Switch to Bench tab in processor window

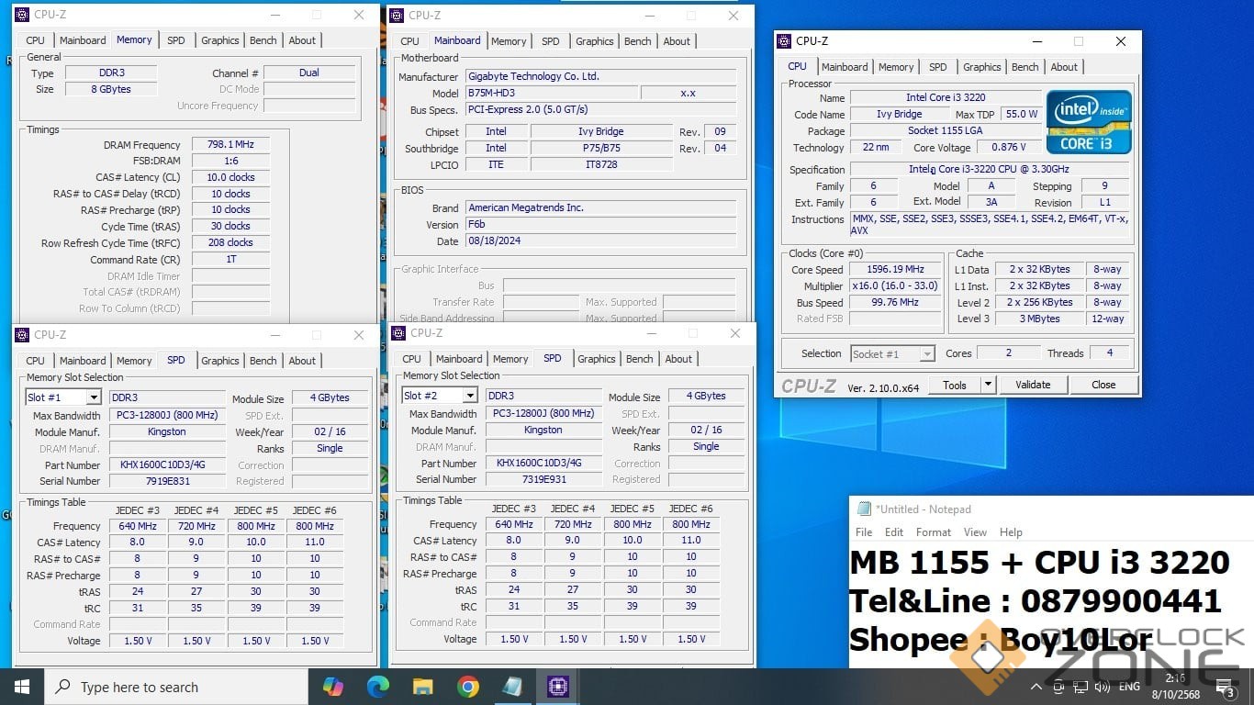(1024, 67)
